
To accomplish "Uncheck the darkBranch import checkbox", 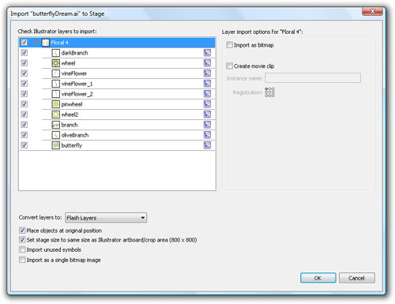I will tap(24, 53).
